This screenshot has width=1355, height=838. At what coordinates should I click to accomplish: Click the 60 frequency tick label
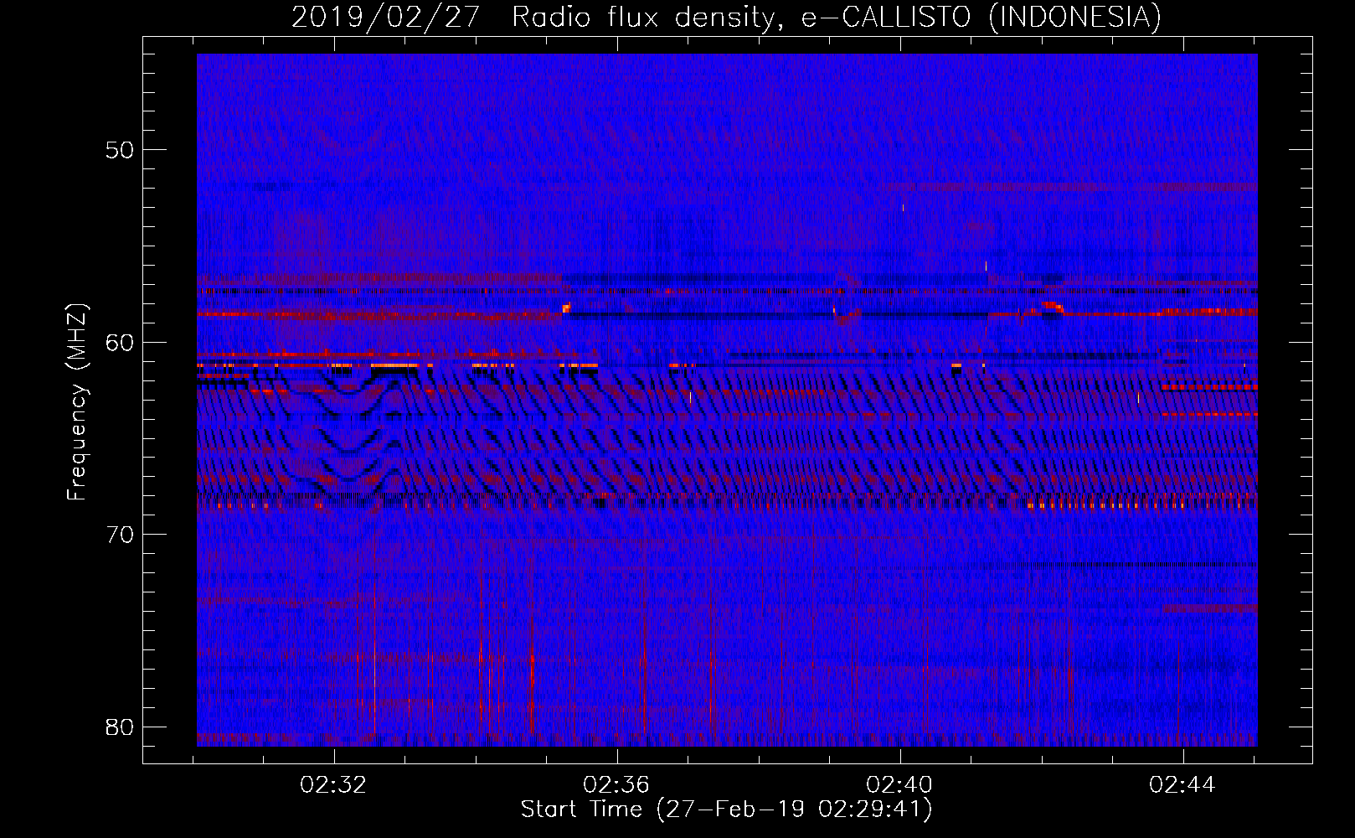coord(121,342)
